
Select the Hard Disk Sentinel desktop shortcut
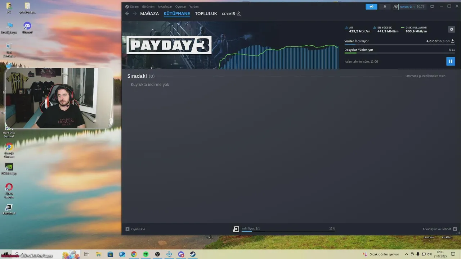point(9,132)
